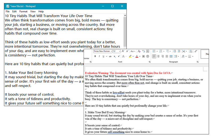Image resolution: width=213 pixels, height=140 pixels.
Task: Toggle underline formatting in Word
Action: click(103, 56)
